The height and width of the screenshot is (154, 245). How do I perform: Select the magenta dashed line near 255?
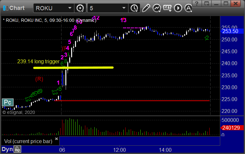tap(134, 28)
